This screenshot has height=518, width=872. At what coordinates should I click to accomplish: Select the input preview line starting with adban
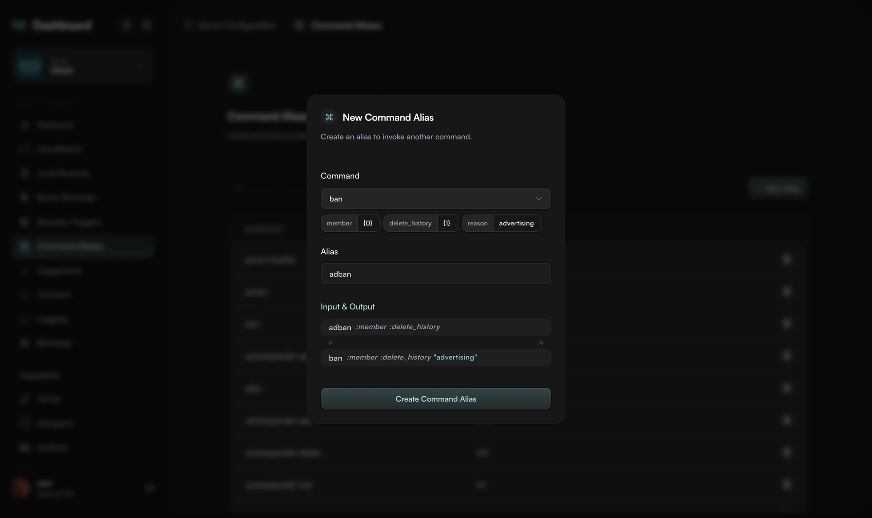436,327
